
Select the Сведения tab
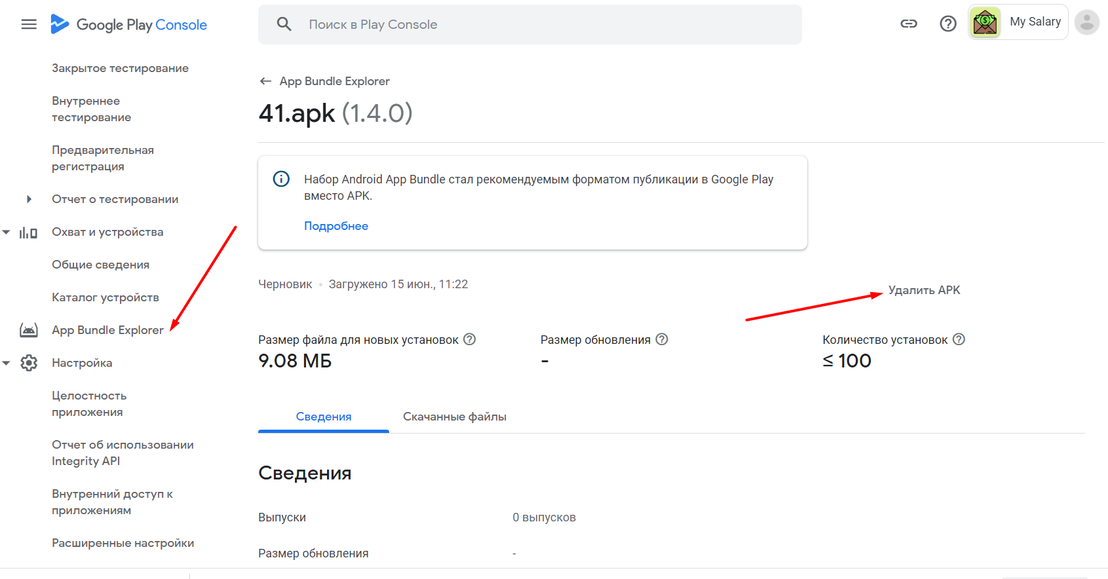[x=324, y=417]
